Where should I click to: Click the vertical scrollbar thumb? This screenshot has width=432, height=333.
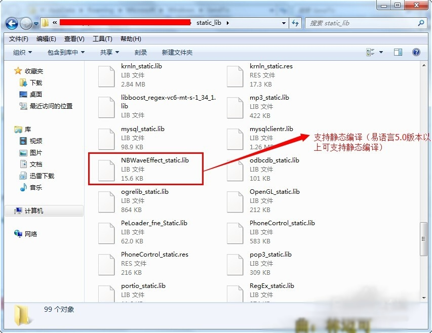pyautogui.click(x=423, y=239)
